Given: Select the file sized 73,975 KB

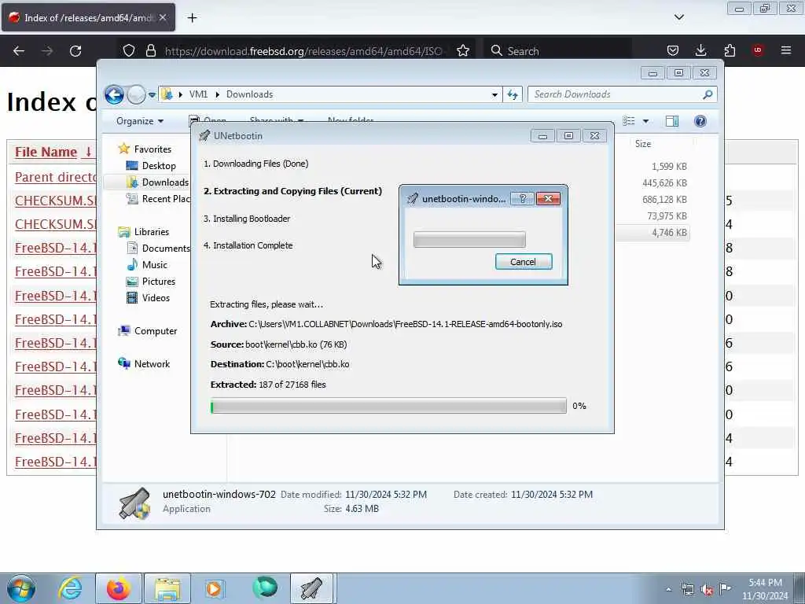Looking at the screenshot, I should (667, 216).
